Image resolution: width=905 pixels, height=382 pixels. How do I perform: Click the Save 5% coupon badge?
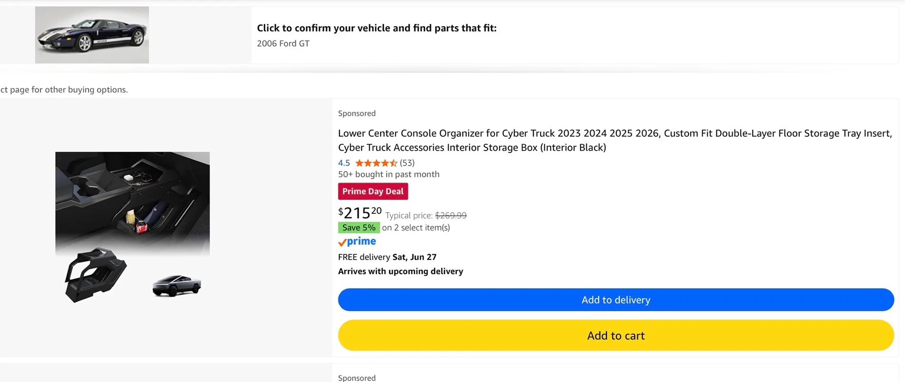tap(359, 228)
